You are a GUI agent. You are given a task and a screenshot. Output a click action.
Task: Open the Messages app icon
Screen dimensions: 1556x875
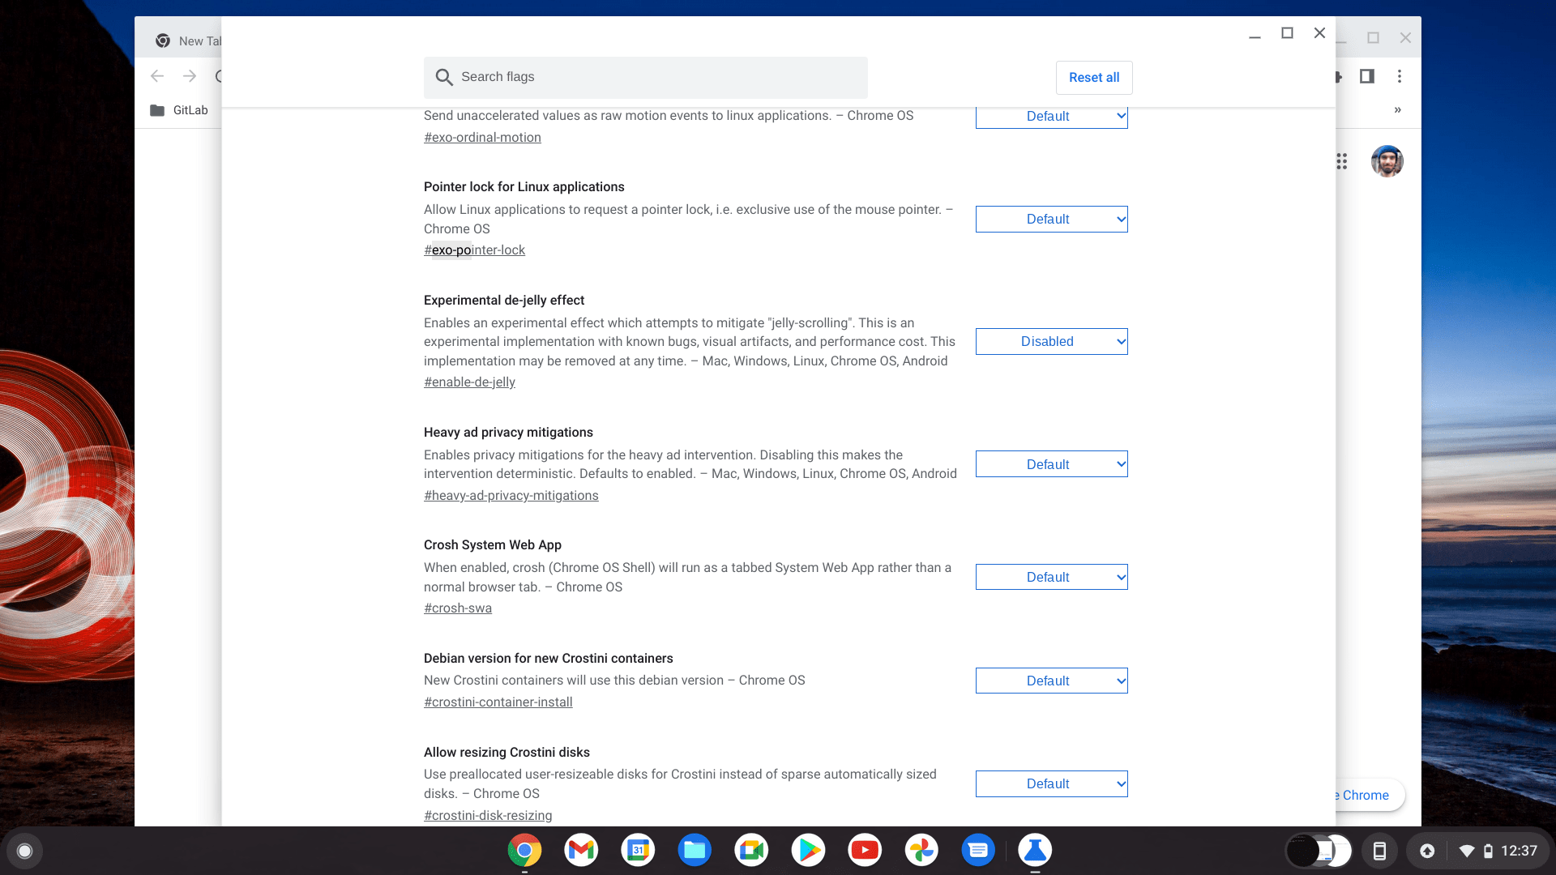point(978,851)
